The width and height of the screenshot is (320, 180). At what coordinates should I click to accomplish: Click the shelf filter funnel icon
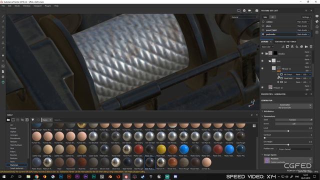tap(33, 120)
